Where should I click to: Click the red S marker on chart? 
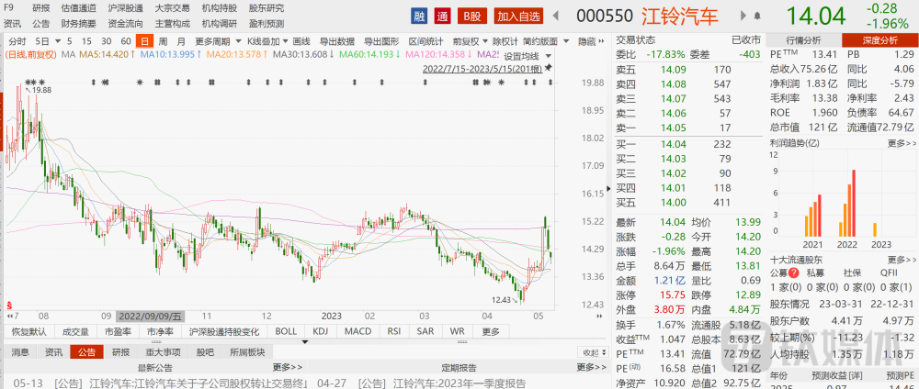pos(9,306)
